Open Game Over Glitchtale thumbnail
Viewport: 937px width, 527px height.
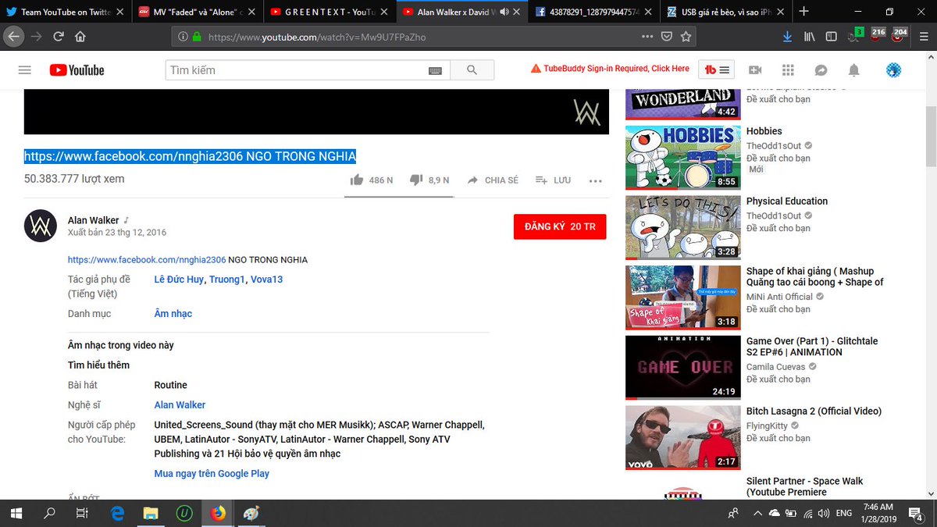coord(682,367)
